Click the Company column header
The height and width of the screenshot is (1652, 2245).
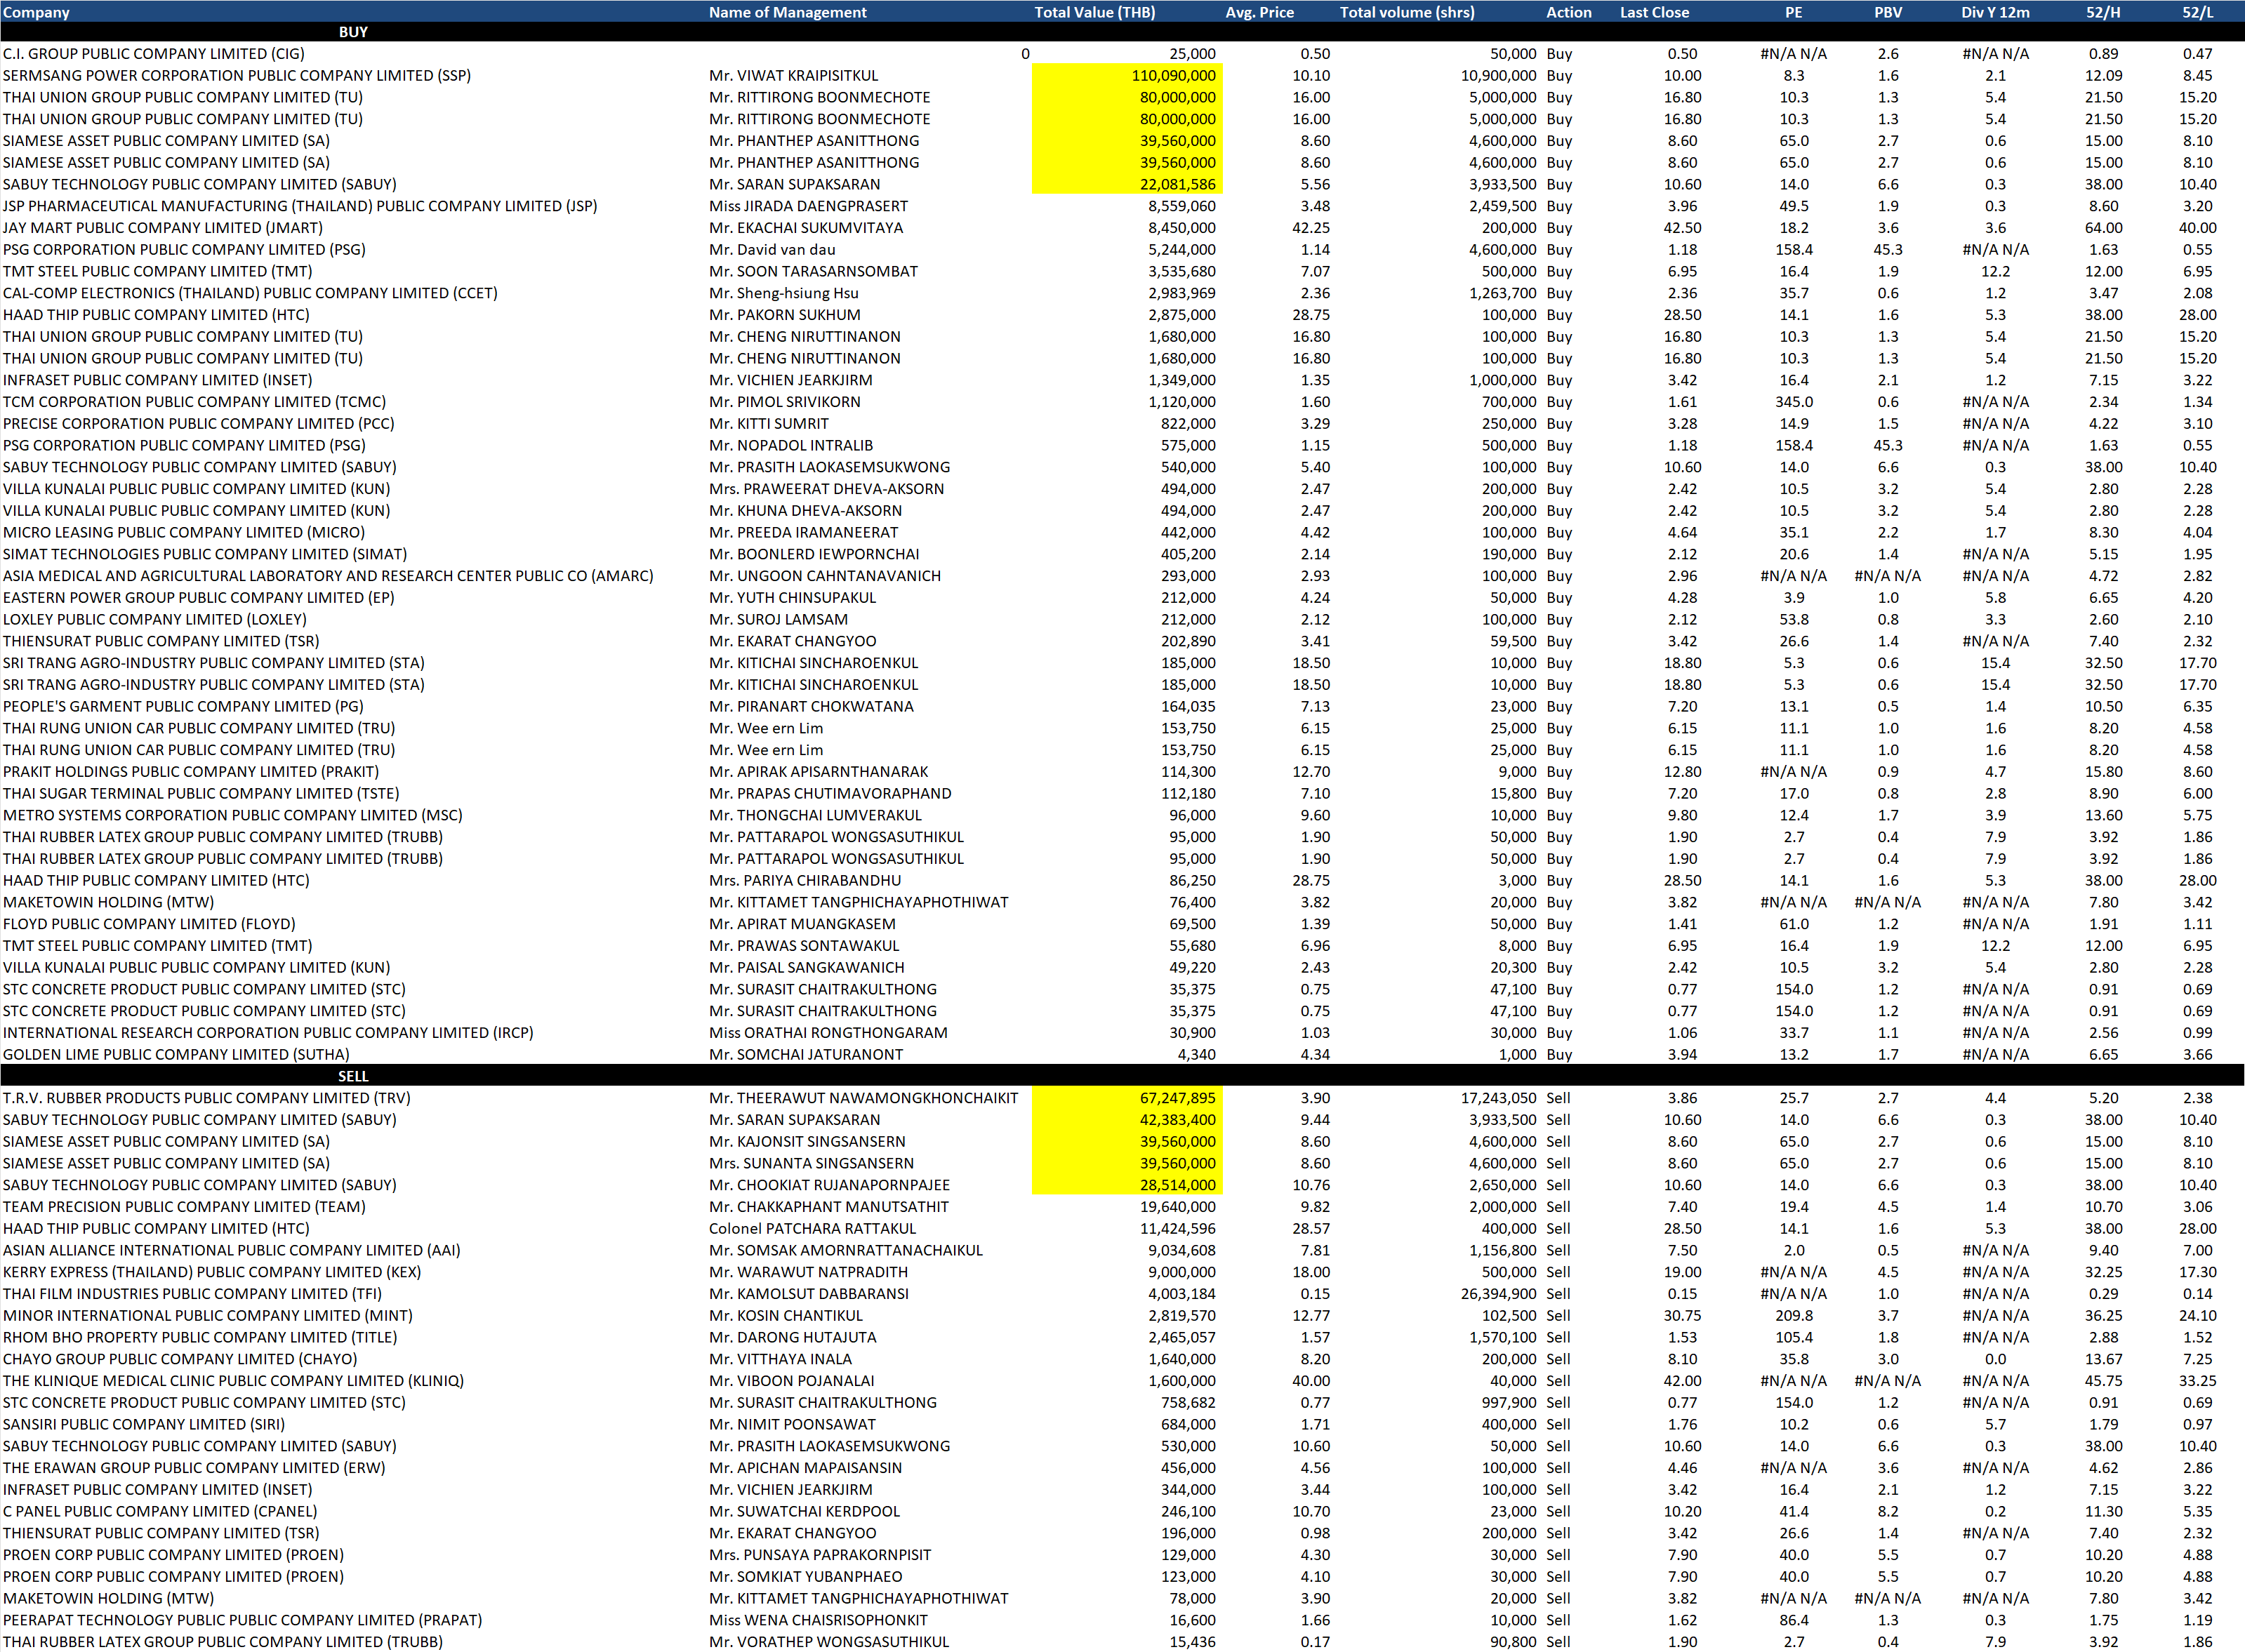pyautogui.click(x=36, y=12)
